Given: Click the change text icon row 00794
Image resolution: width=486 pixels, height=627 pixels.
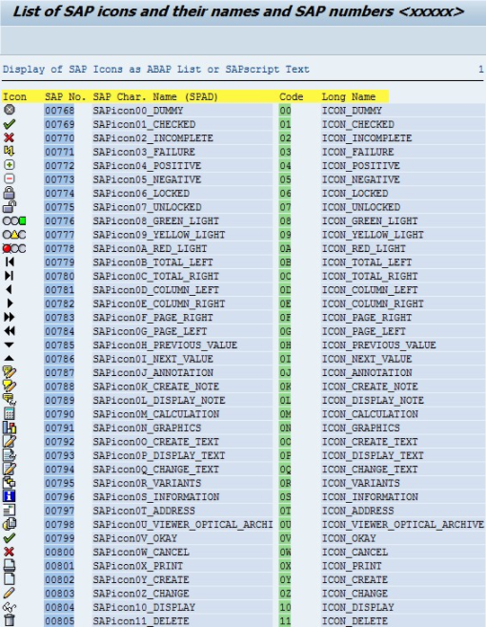Looking at the screenshot, I should click(x=10, y=469).
